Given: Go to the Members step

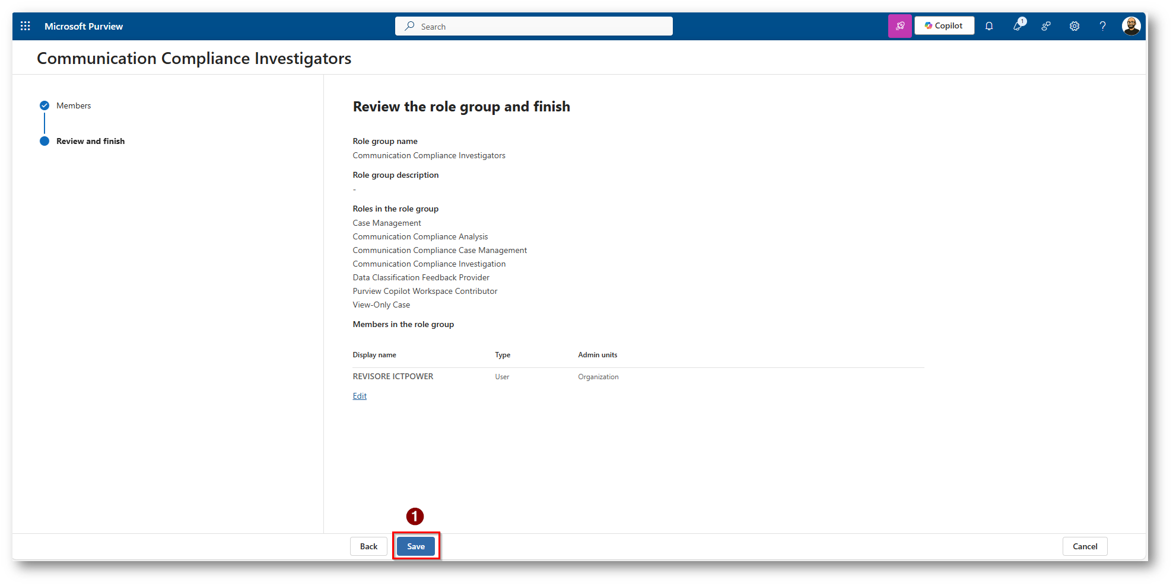Looking at the screenshot, I should click(74, 105).
